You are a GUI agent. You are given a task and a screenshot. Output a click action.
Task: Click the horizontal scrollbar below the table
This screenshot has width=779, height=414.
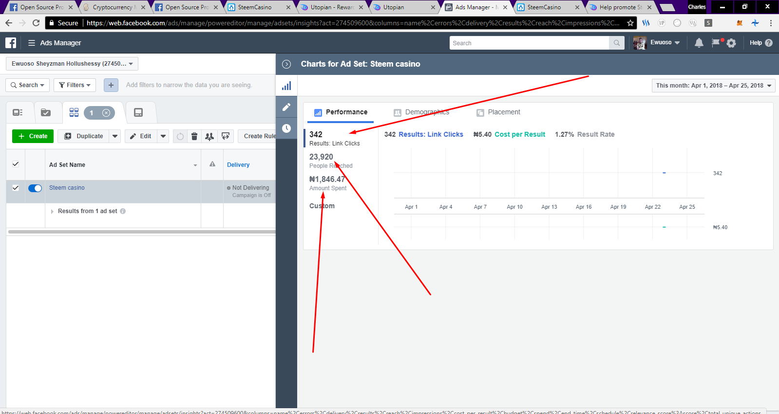[x=142, y=232]
